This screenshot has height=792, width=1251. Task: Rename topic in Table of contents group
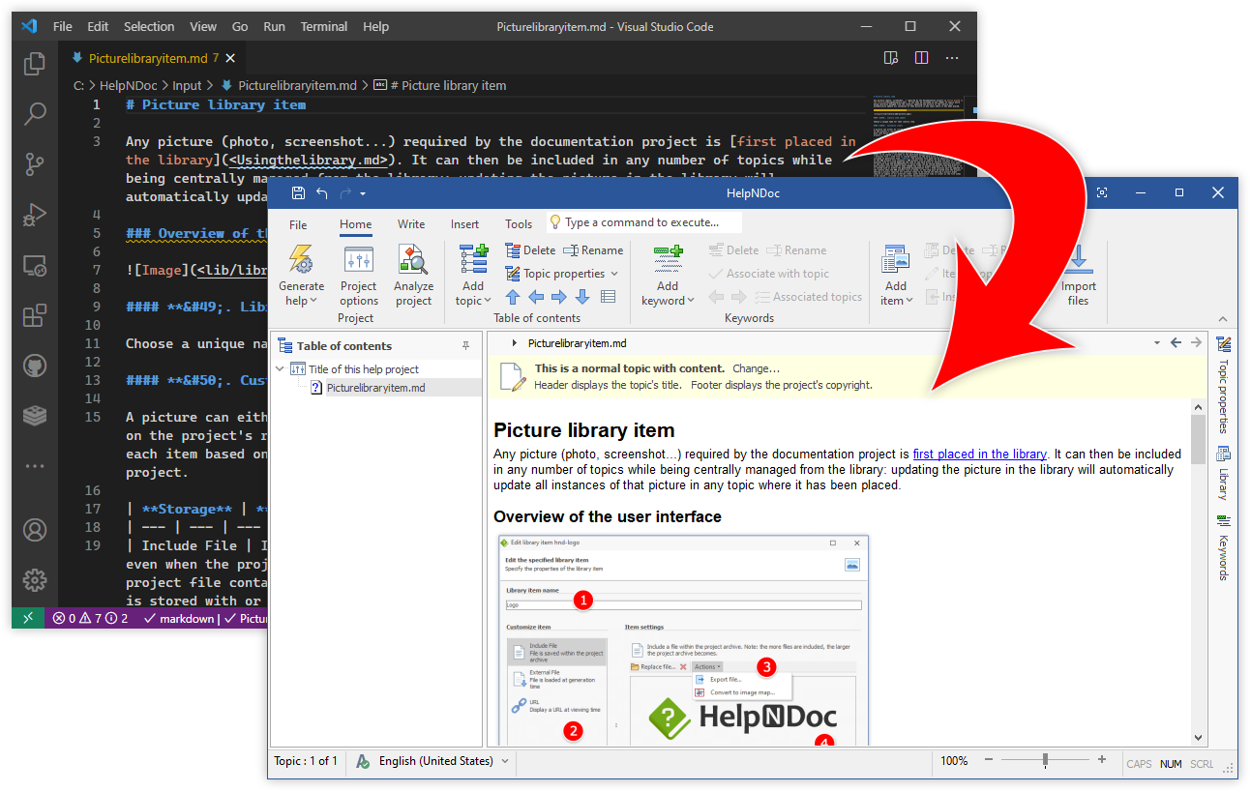(594, 250)
